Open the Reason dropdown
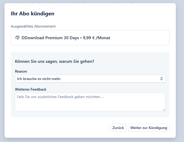Screen dimensions: 184x142 [x=90, y=79]
